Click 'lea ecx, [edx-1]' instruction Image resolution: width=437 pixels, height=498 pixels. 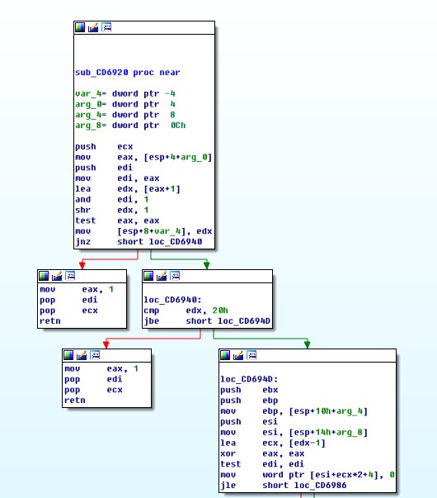pos(273,443)
